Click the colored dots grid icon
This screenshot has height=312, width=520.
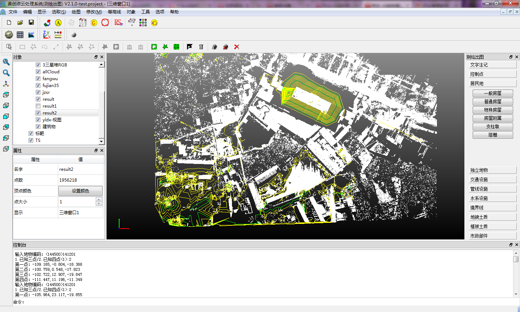143,22
